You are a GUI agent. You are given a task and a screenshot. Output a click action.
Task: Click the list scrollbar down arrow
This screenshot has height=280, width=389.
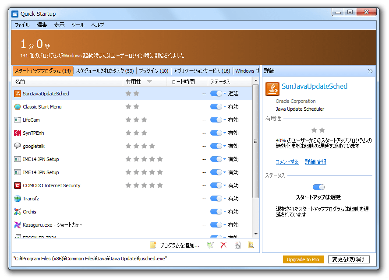click(256, 234)
